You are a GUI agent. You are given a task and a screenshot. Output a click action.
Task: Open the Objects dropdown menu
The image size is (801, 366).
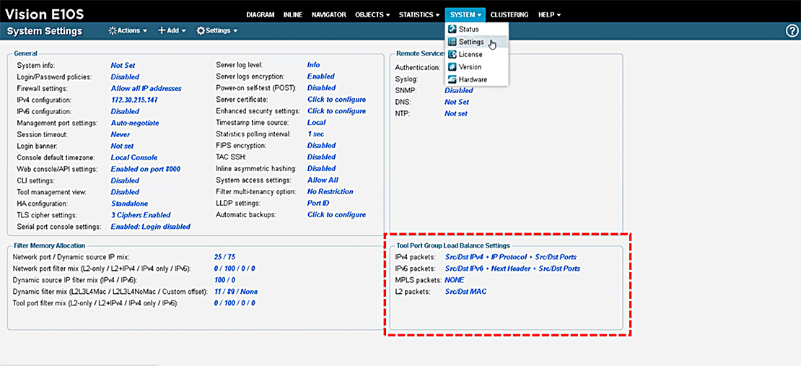coord(373,14)
